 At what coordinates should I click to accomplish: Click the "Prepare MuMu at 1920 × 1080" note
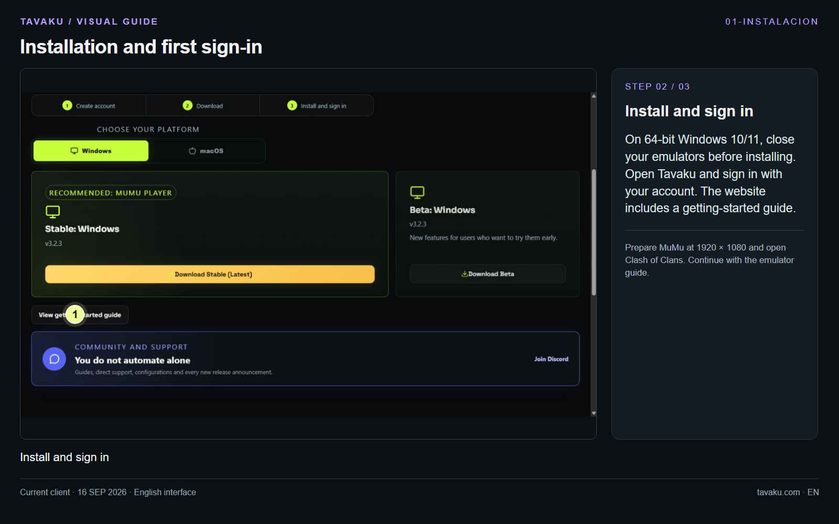tap(709, 260)
